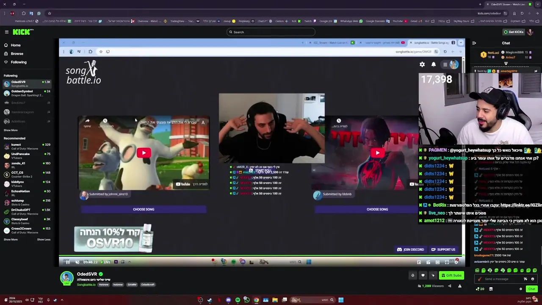Viewport: 542px width, 305px height.
Task: Click the sparkle subscribe icon button
Action: pos(433,275)
